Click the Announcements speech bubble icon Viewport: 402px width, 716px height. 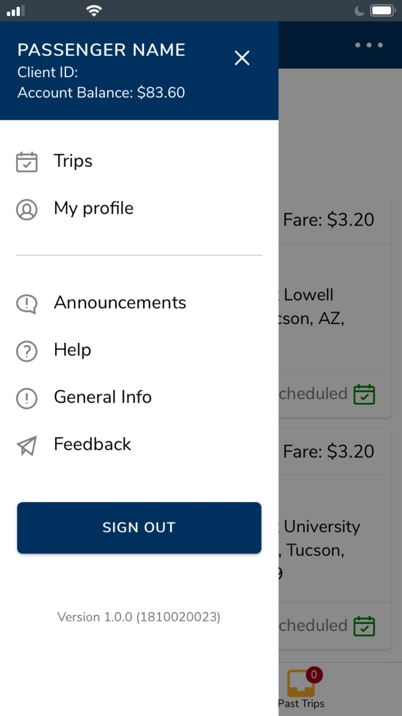click(x=26, y=304)
